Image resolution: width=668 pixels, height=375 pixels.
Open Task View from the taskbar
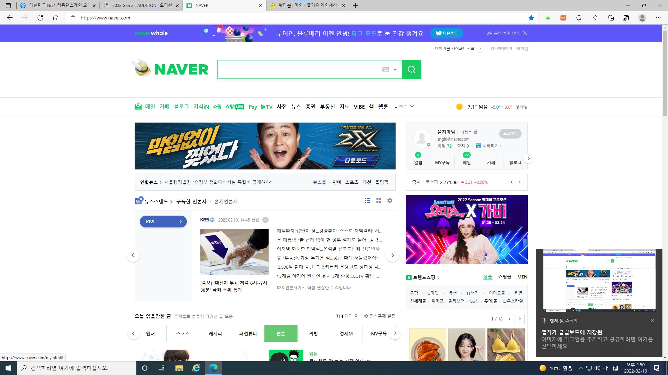pos(161,368)
